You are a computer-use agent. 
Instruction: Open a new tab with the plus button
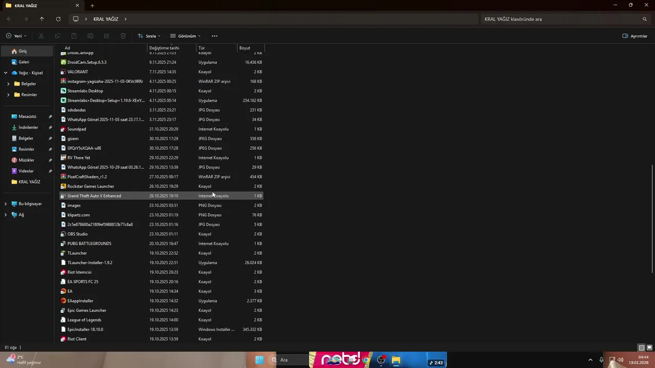92,6
